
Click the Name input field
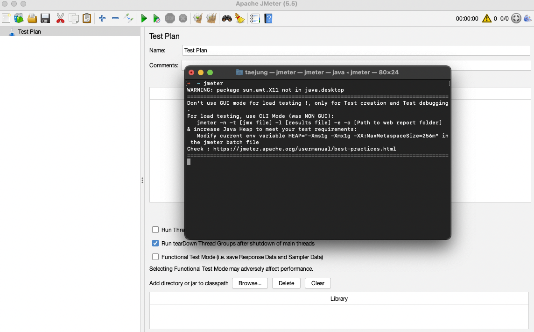point(356,50)
